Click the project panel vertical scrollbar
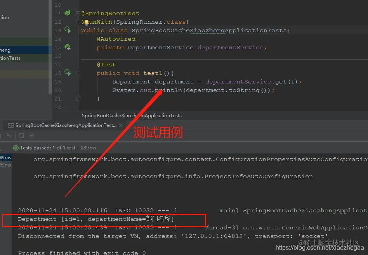Screen dimensions: 368x255 [50, 47]
